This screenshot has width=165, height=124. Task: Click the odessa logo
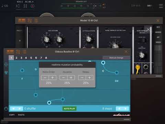(121, 115)
